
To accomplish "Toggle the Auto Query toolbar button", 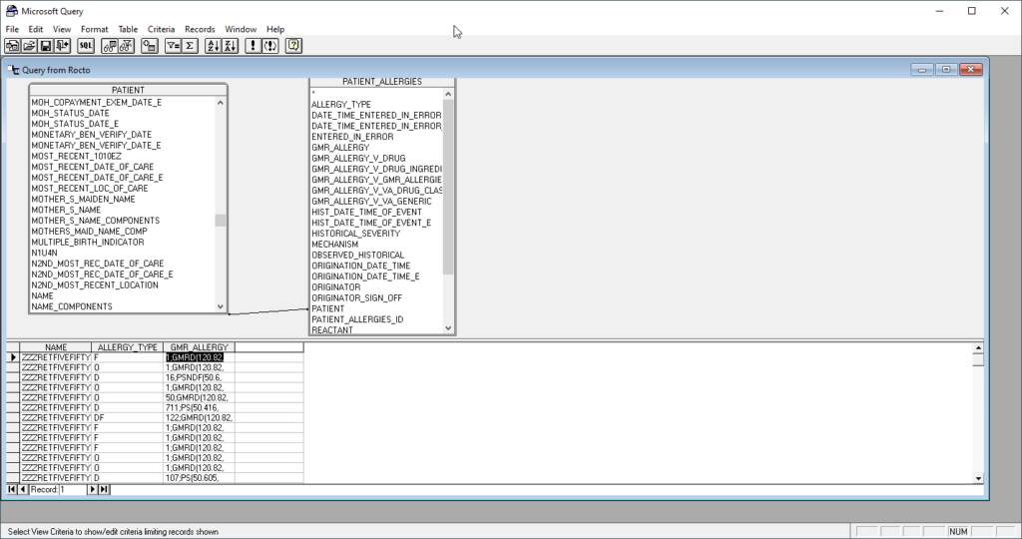I will 270,46.
